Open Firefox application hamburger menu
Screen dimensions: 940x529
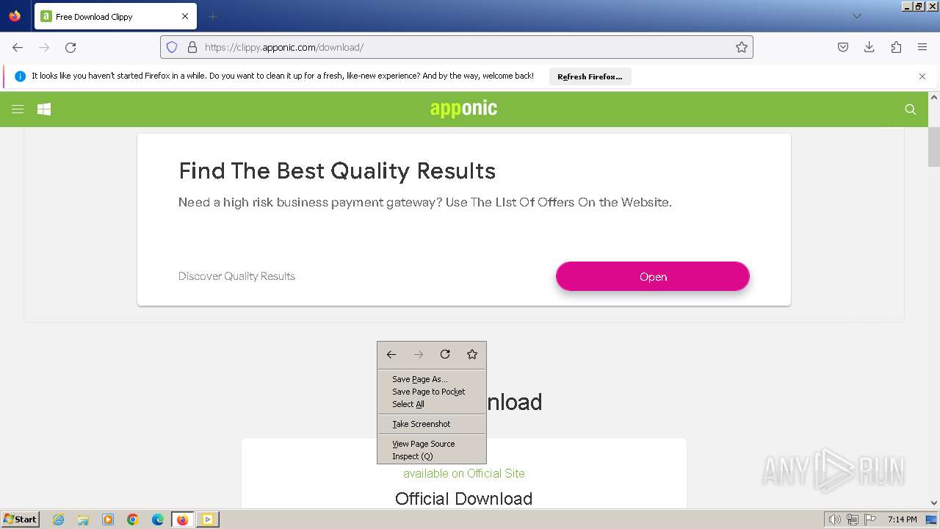click(922, 47)
